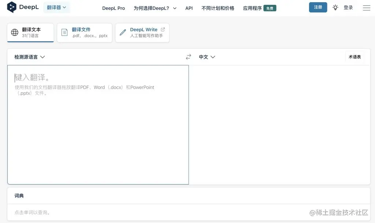Click the 注册 sign-up button
Image resolution: width=375 pixels, height=223 pixels.
pos(318,7)
